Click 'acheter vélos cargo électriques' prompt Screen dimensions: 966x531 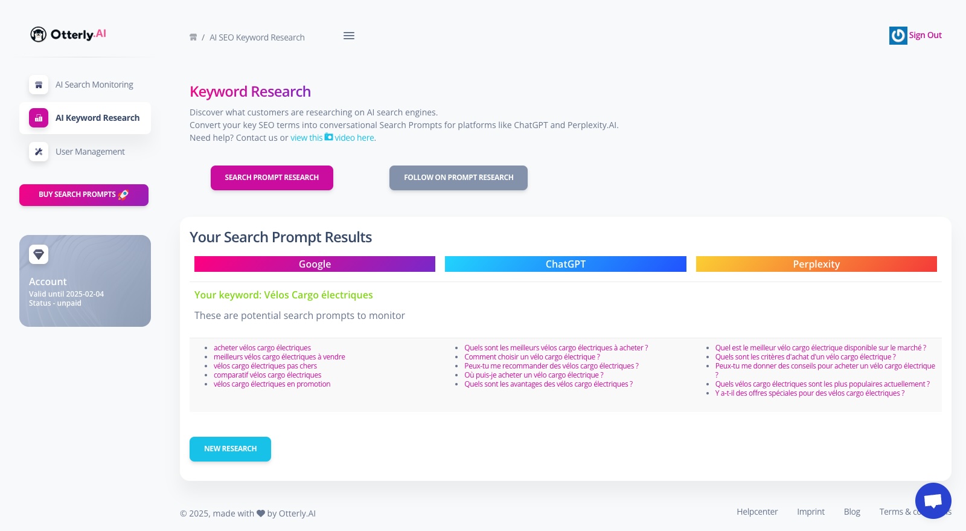(x=262, y=348)
